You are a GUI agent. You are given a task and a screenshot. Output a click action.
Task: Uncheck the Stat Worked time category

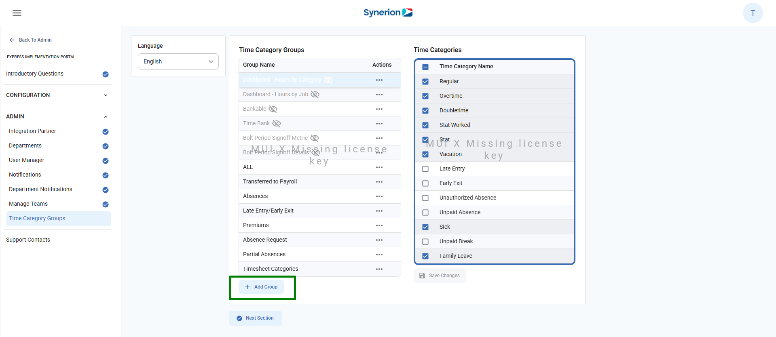(x=425, y=125)
